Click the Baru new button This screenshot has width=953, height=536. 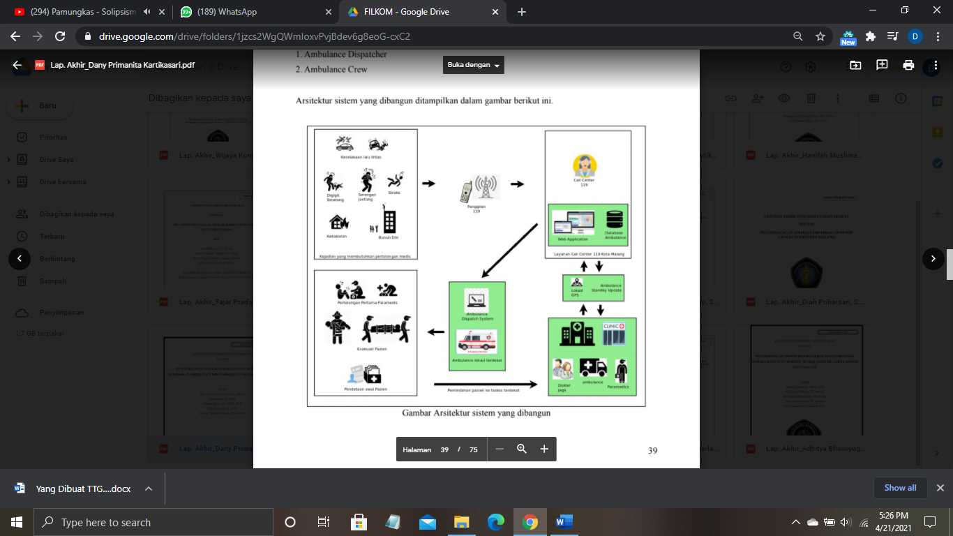[40, 105]
